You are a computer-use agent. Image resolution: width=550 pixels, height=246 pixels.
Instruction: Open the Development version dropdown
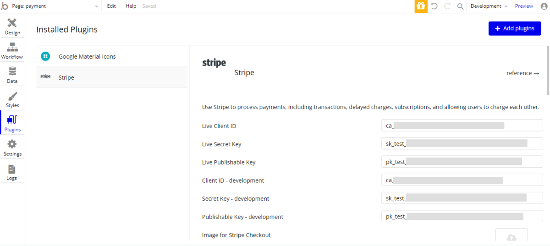[489, 6]
